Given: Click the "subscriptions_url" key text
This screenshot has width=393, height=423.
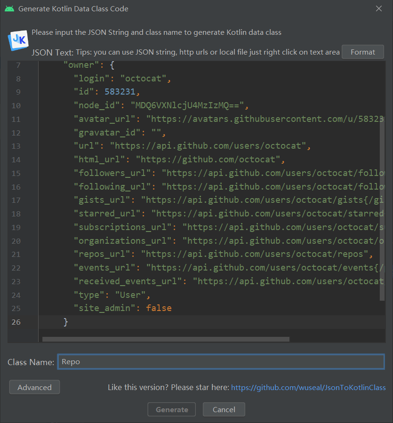Looking at the screenshot, I should tap(122, 227).
